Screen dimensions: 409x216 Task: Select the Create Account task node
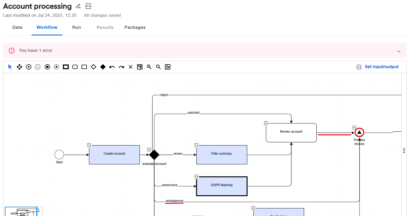[114, 155]
